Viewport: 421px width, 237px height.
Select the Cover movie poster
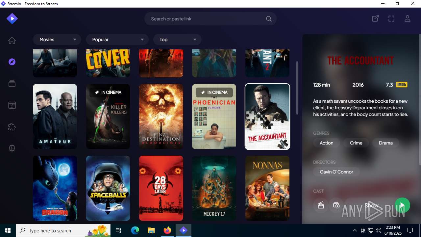pos(108,63)
